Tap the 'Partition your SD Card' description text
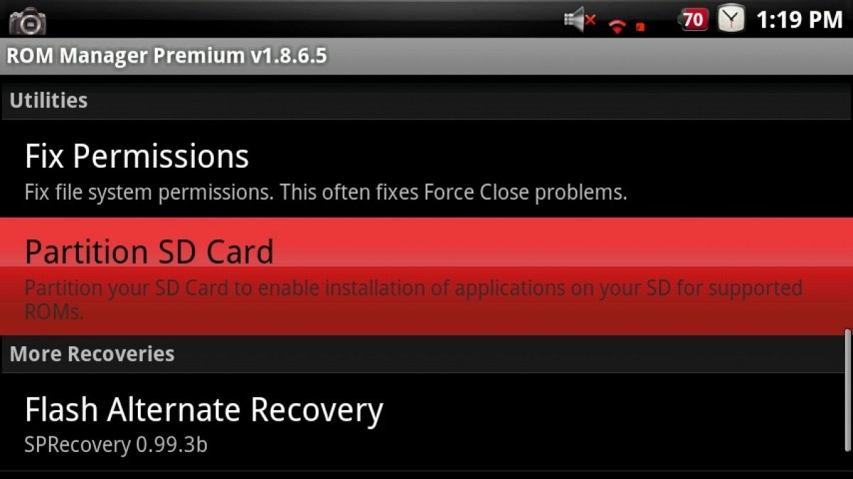The width and height of the screenshot is (853, 479). click(413, 299)
